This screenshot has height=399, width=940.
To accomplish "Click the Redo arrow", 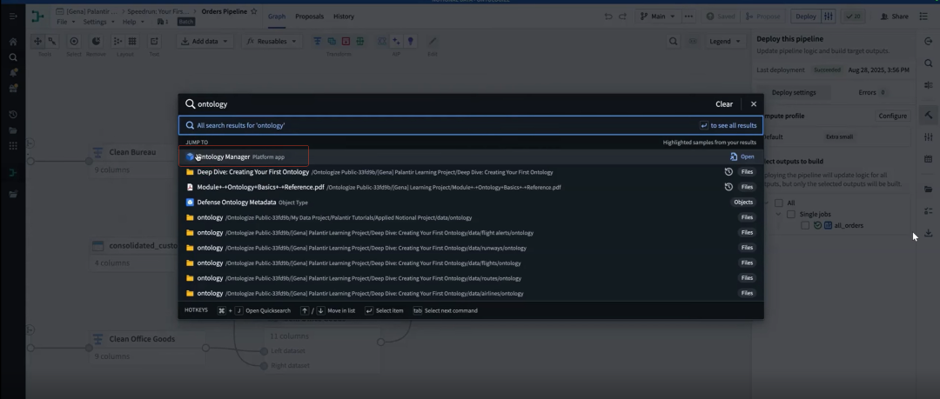I will coord(622,17).
